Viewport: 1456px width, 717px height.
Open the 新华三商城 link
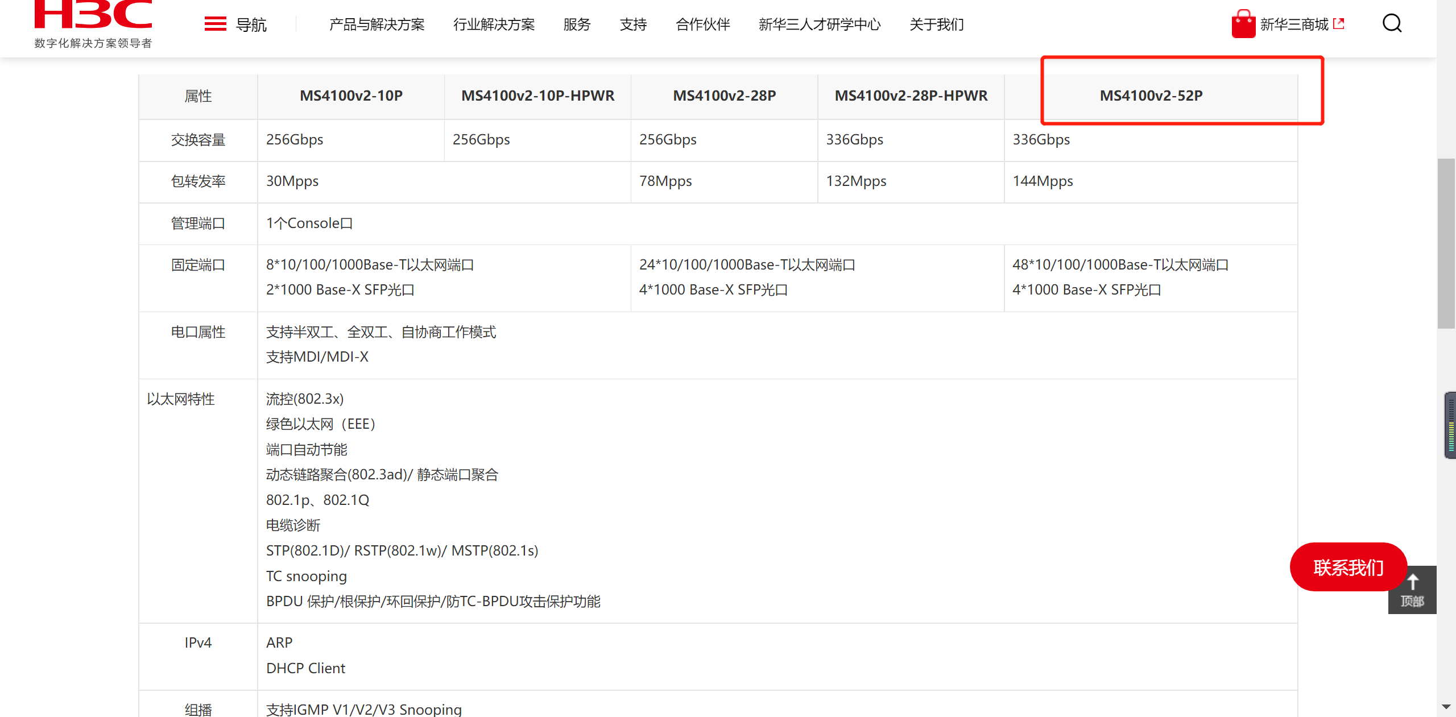pos(1294,24)
